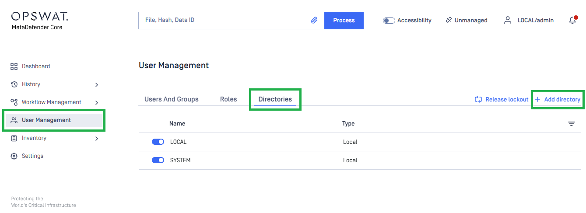Expand the Inventory submenu chevron
Image resolution: width=586 pixels, height=213 pixels.
click(x=97, y=139)
